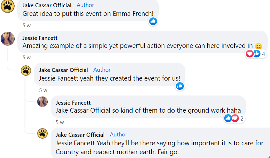The width and height of the screenshot is (270, 158).
Task: Click the Author badge on the 'care for Country' reply
Action: 119,135
